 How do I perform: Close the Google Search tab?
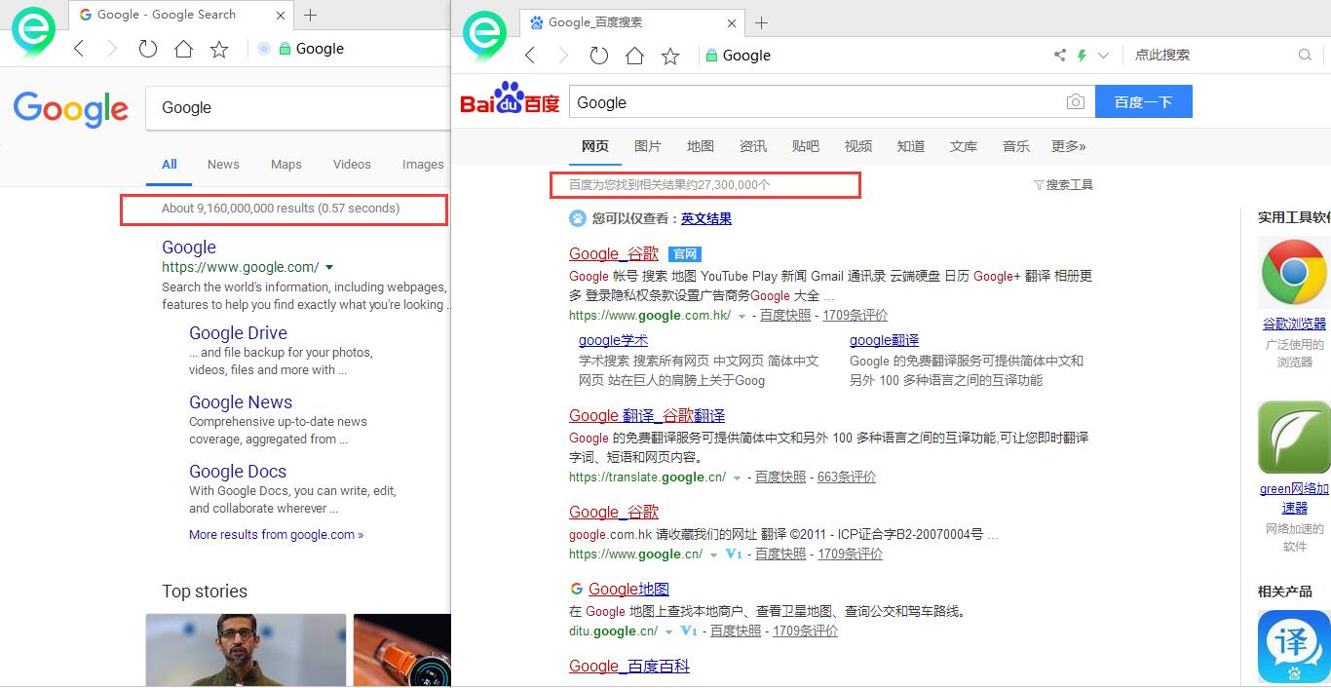coord(282,15)
